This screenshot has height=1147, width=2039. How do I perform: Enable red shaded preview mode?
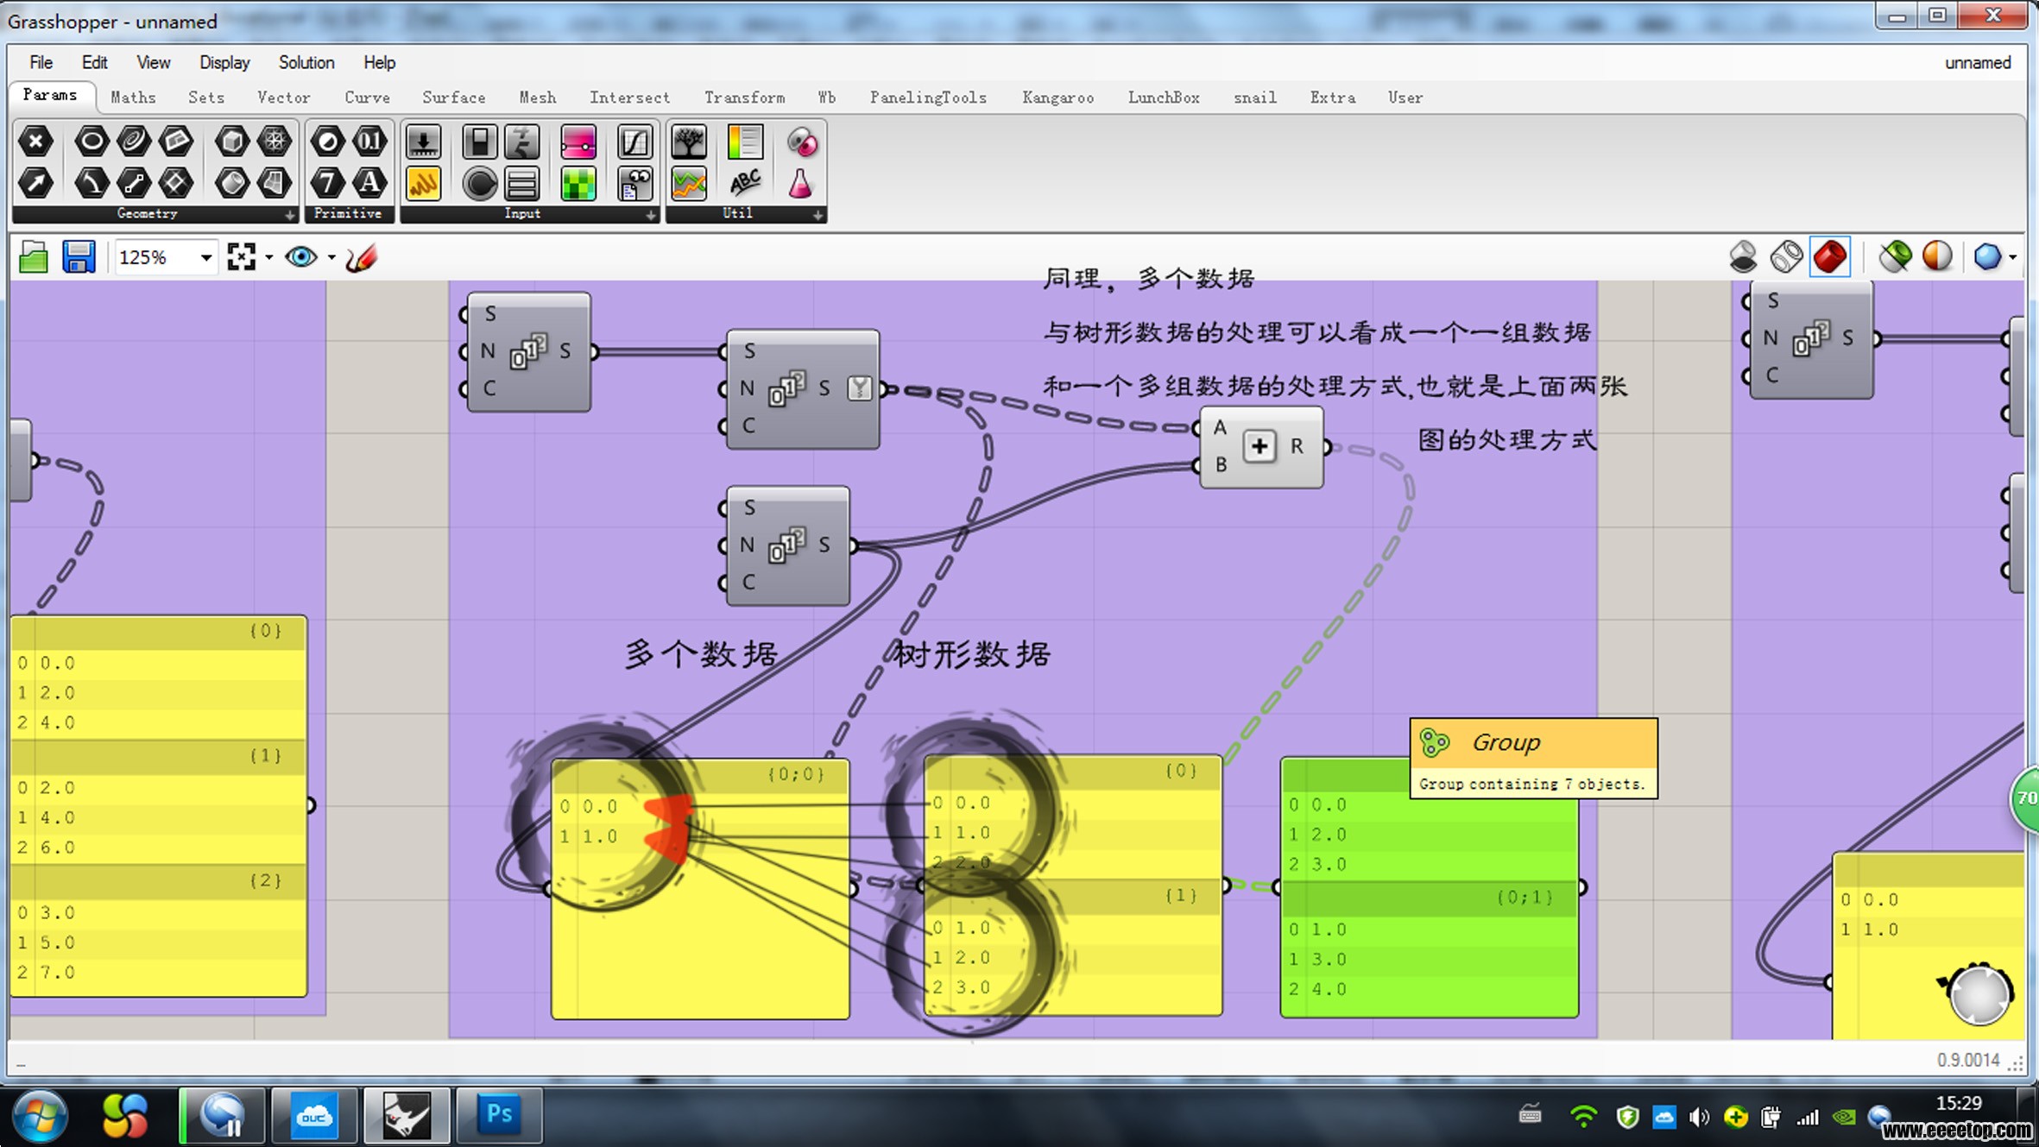point(1830,257)
